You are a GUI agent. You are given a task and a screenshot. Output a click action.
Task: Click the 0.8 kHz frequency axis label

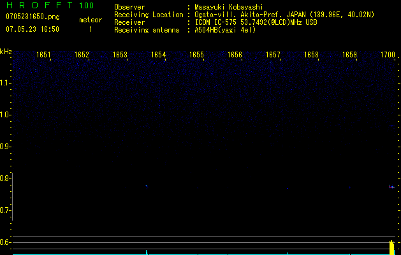5,178
